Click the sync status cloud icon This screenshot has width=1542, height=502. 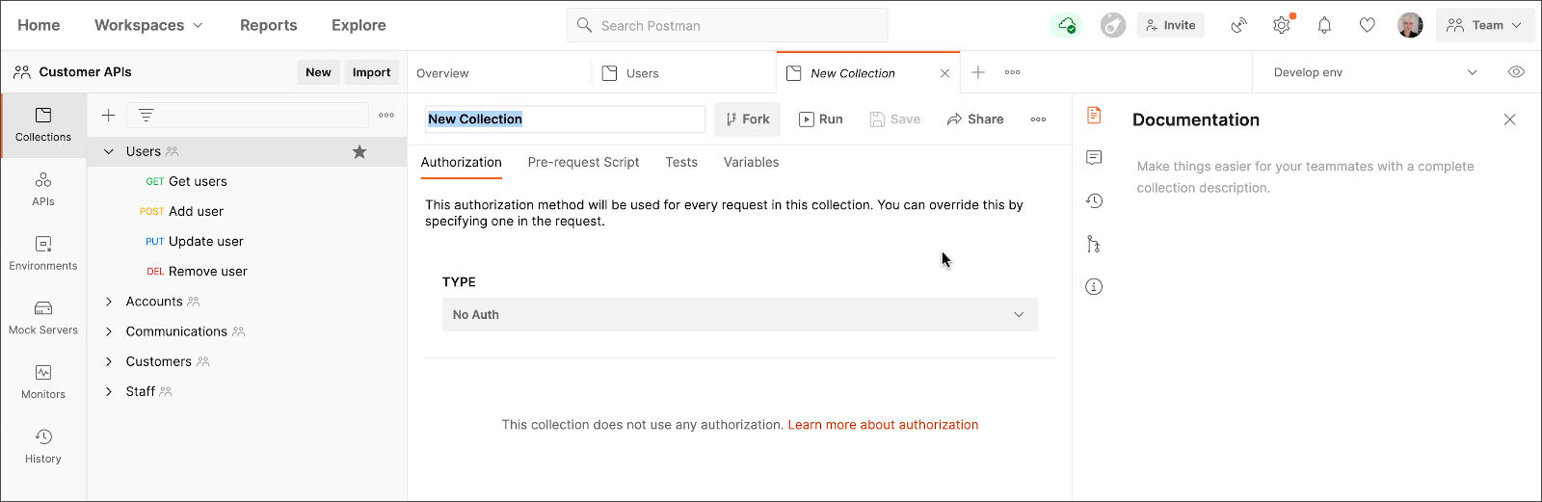[1066, 25]
